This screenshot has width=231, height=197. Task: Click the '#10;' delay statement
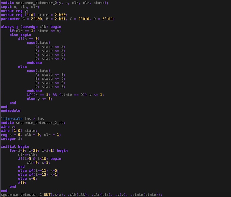(22, 183)
